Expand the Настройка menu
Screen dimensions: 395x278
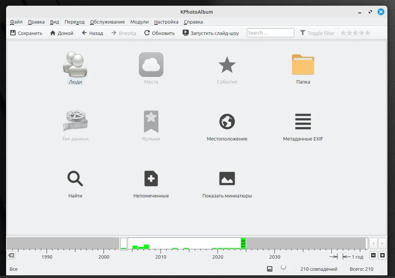pyautogui.click(x=166, y=22)
